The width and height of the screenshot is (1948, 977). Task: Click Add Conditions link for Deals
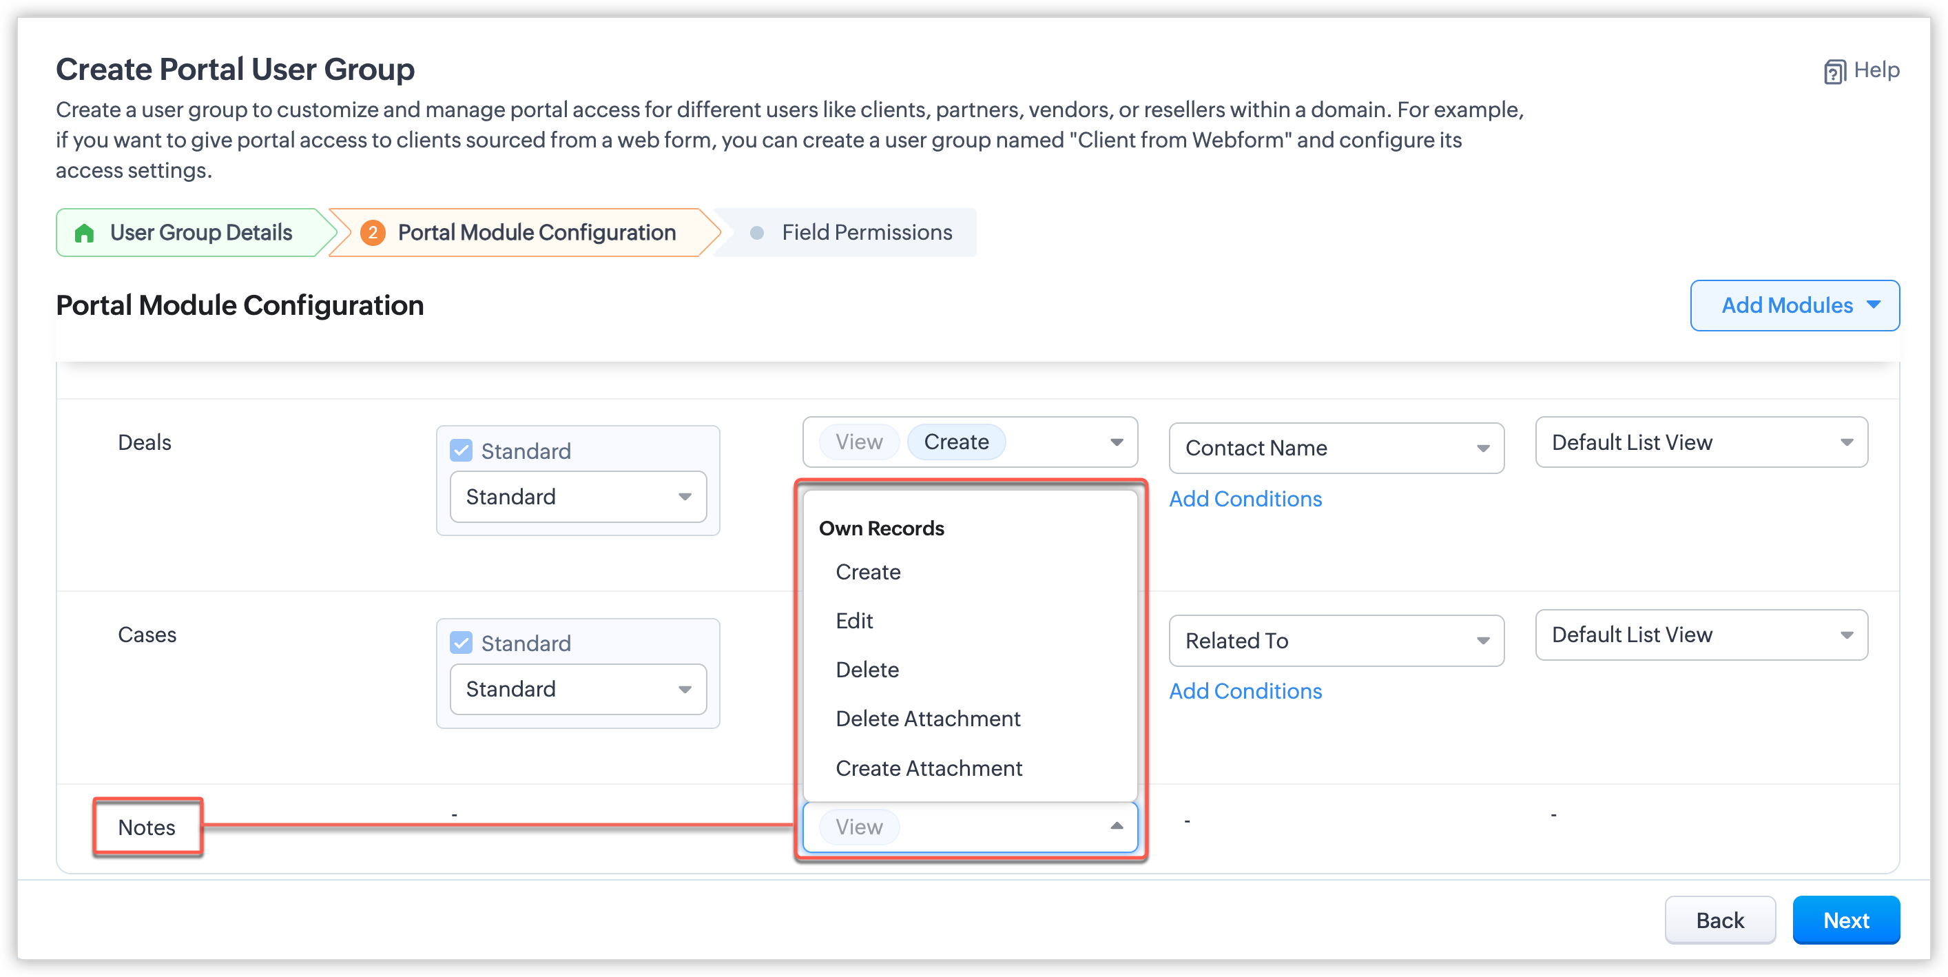pyautogui.click(x=1245, y=499)
